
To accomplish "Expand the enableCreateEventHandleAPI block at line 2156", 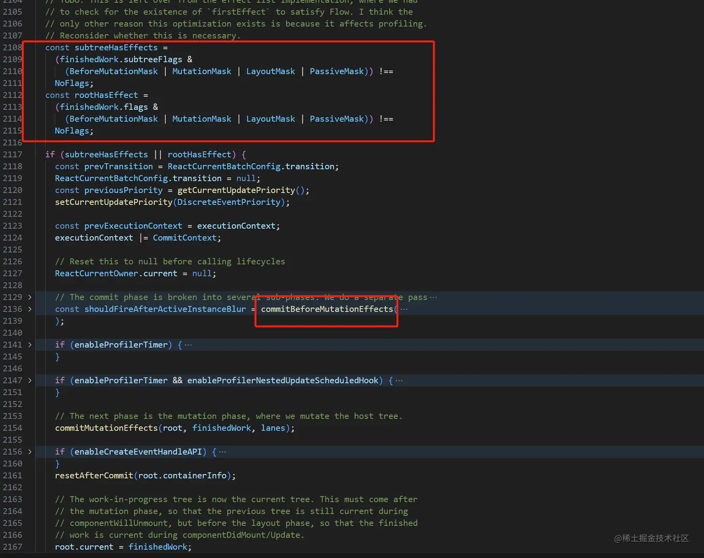I will point(30,452).
